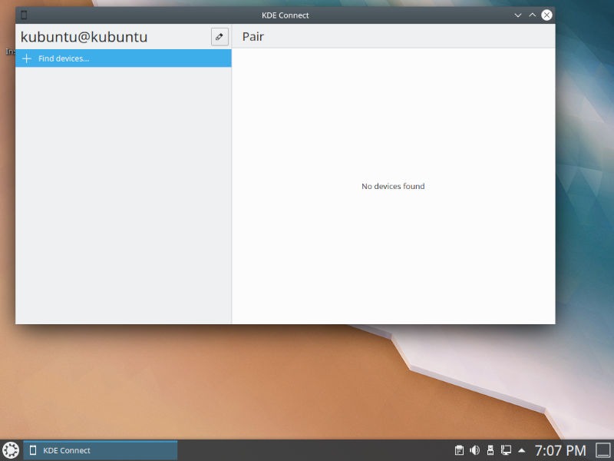
Task: Click the audio volume icon in system tray
Action: click(x=474, y=450)
